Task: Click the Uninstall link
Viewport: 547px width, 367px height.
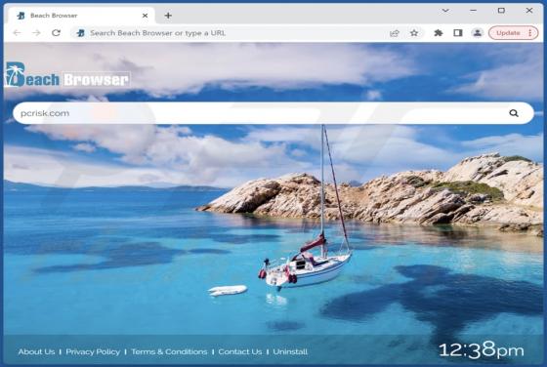Action: [290, 351]
